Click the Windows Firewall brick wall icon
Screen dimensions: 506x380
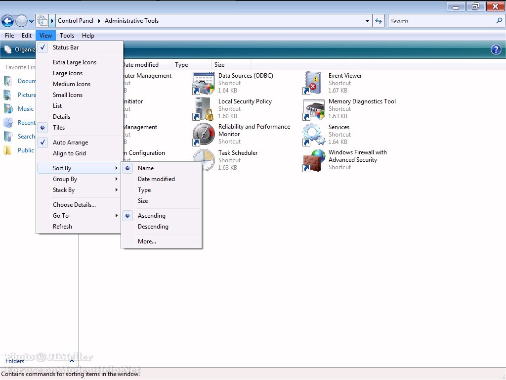click(313, 160)
